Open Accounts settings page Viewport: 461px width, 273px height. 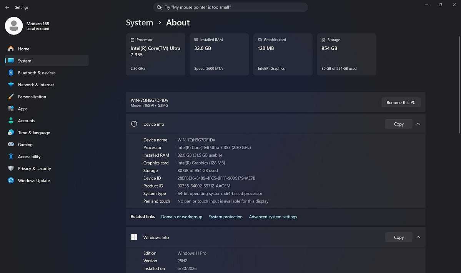click(x=47, y=121)
